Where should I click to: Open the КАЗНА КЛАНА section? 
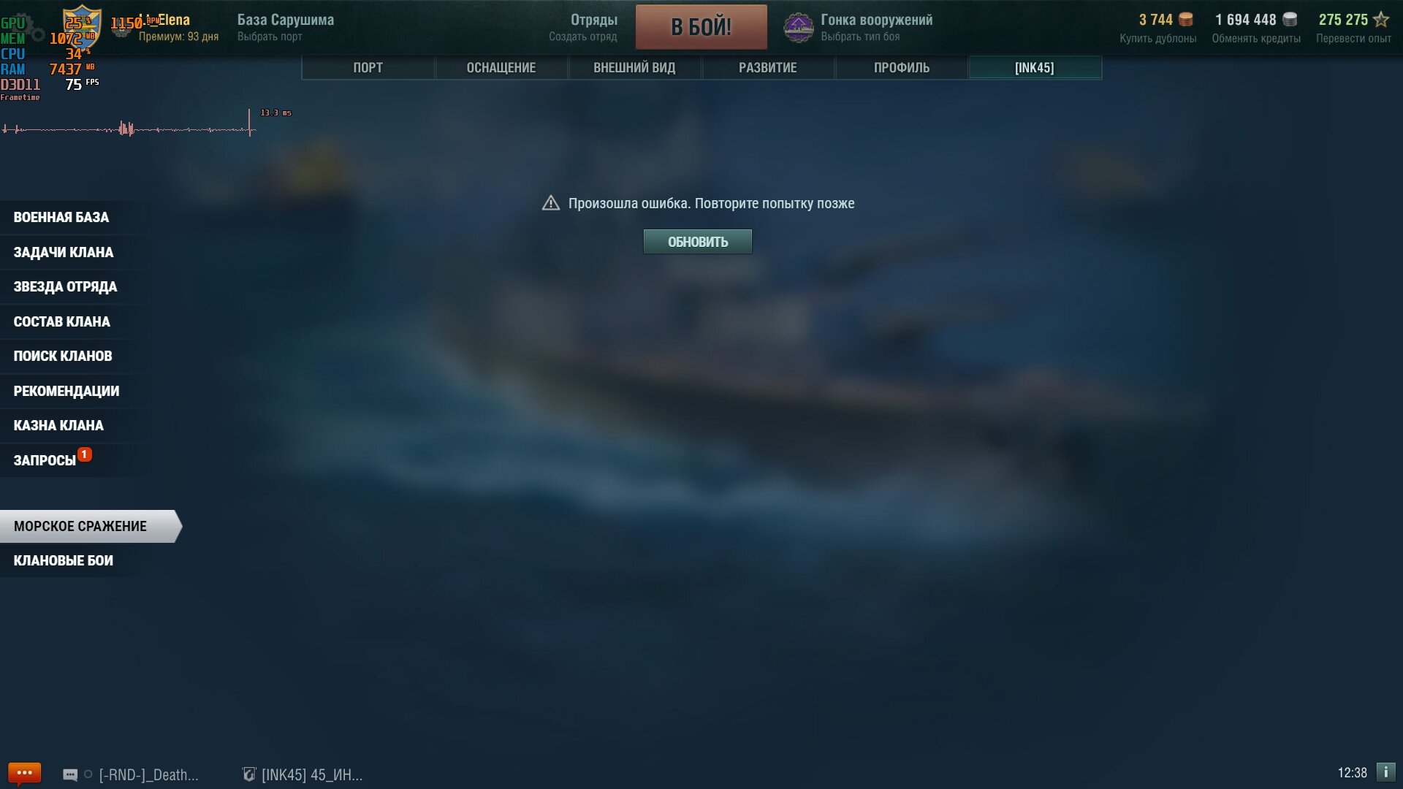[58, 425]
